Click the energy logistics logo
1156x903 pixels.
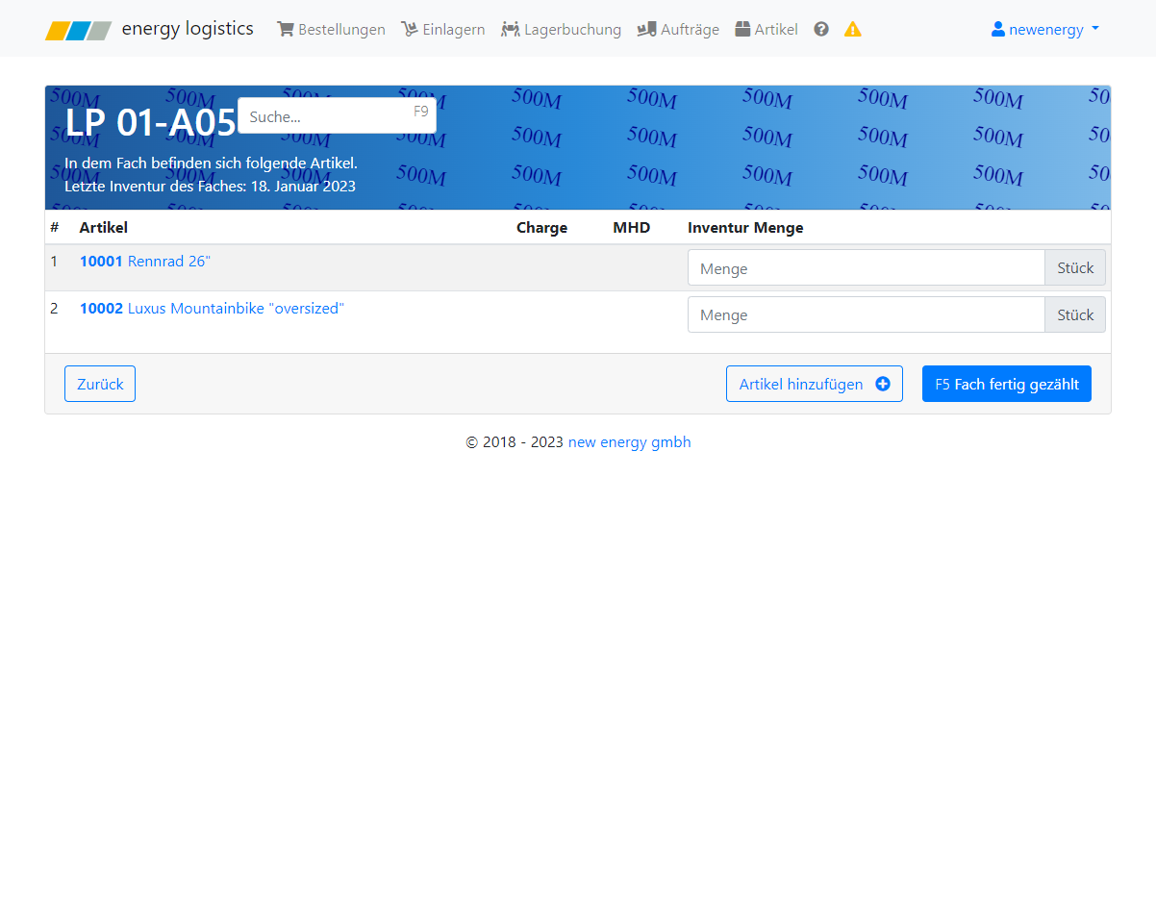(x=78, y=30)
